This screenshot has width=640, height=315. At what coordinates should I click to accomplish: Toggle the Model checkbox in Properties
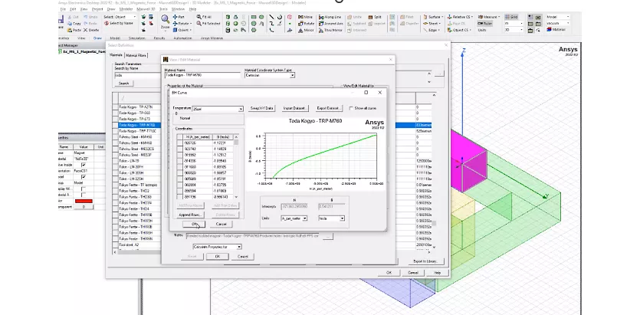(x=84, y=177)
